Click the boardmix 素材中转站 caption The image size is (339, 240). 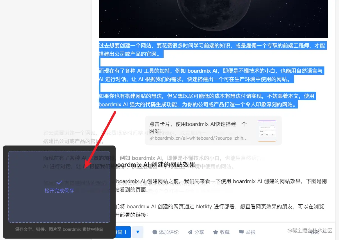[x=59, y=229]
